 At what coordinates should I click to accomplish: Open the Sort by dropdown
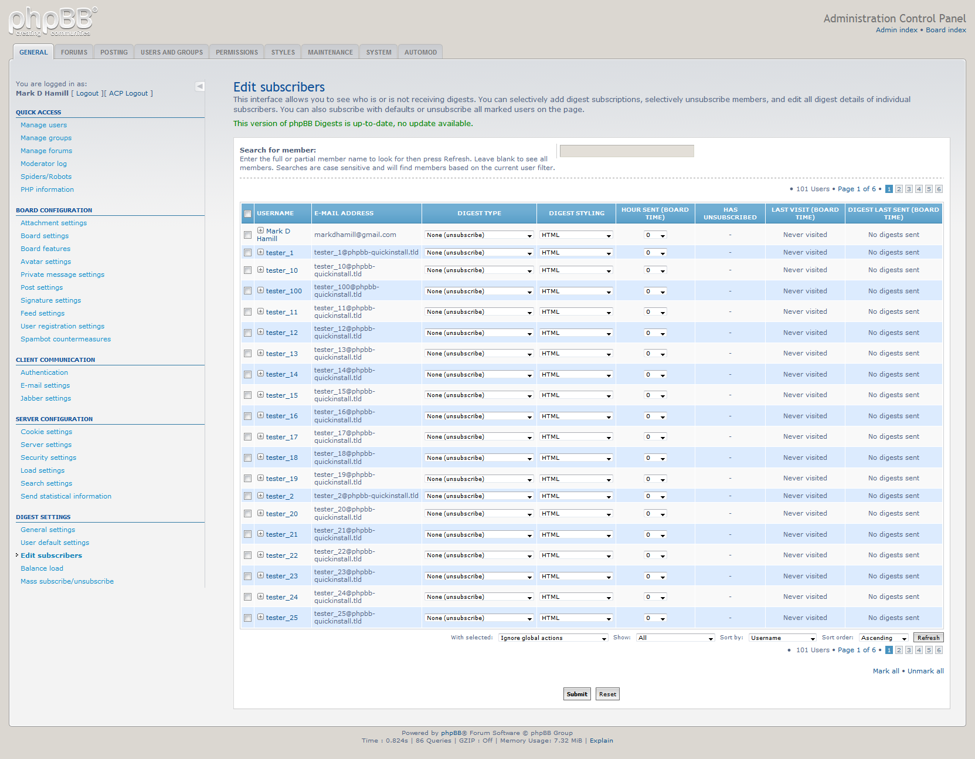pos(783,638)
